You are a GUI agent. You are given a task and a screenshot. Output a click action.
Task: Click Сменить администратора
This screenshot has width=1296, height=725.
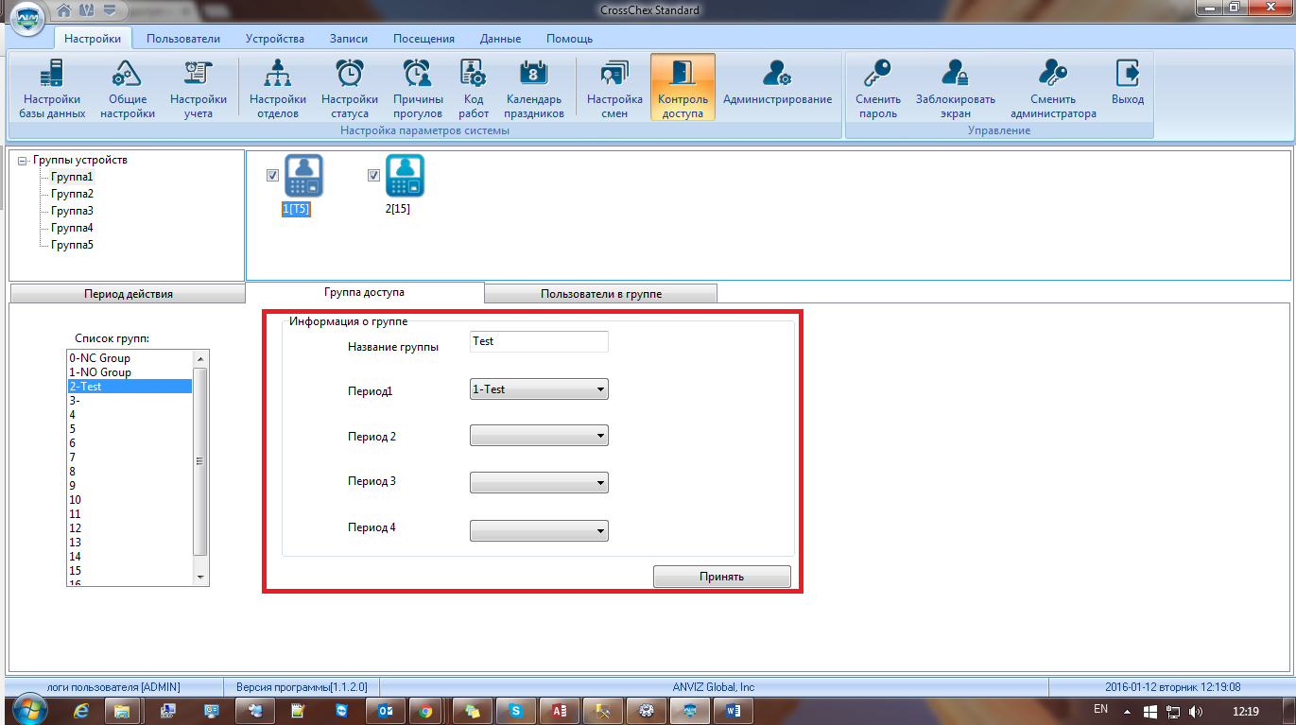1053,88
